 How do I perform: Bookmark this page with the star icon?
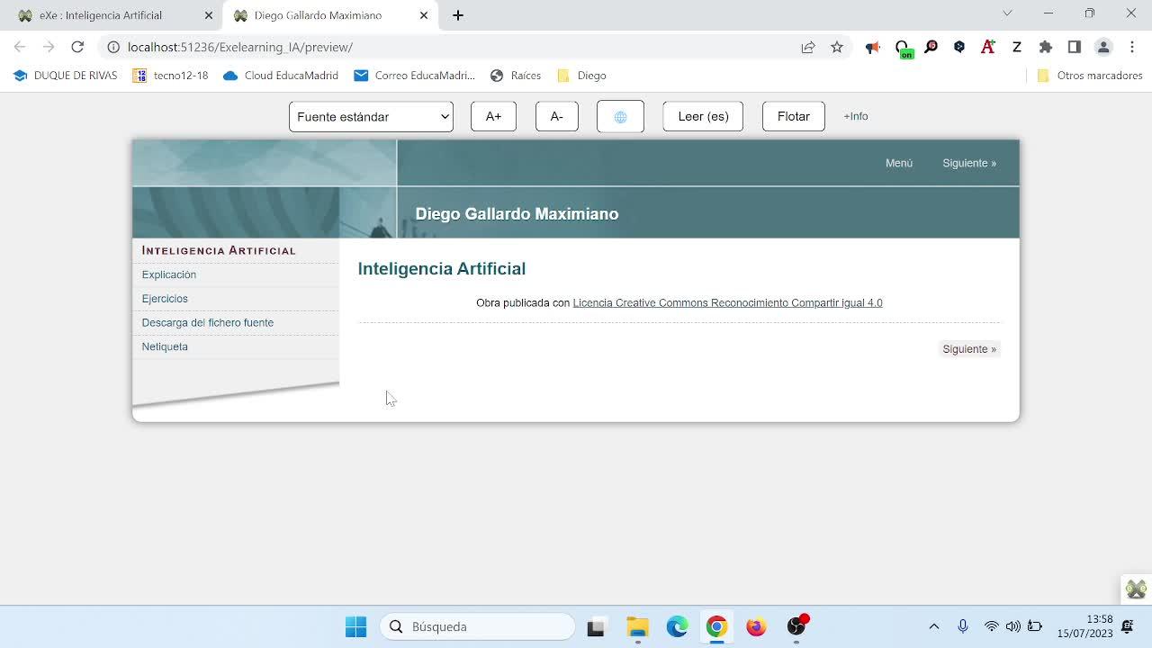pos(837,47)
